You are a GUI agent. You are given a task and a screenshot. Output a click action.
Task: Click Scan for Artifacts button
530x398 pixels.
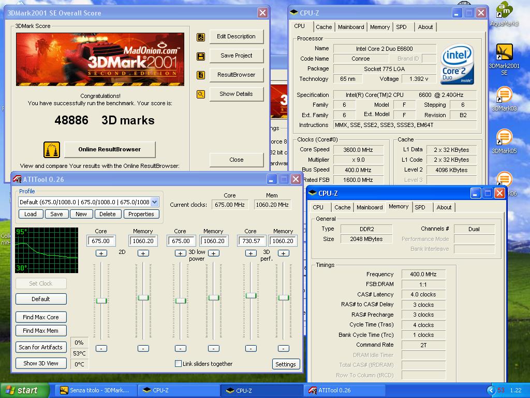click(41, 347)
